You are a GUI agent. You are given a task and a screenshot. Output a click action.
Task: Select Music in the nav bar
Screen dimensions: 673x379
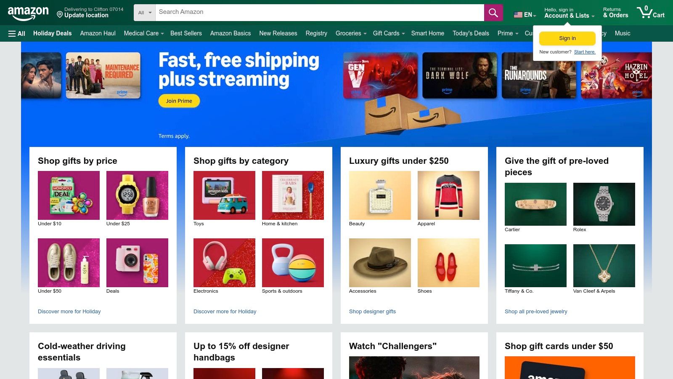[623, 33]
